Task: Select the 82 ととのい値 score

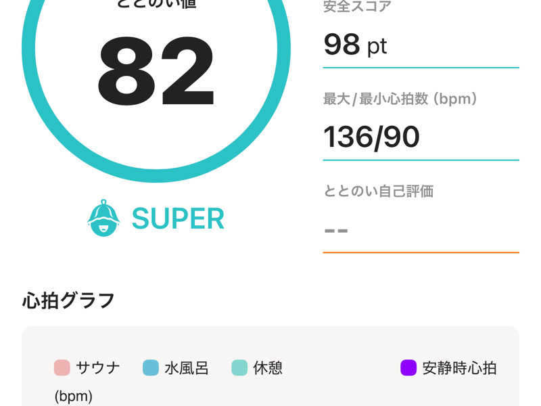Action: (156, 71)
